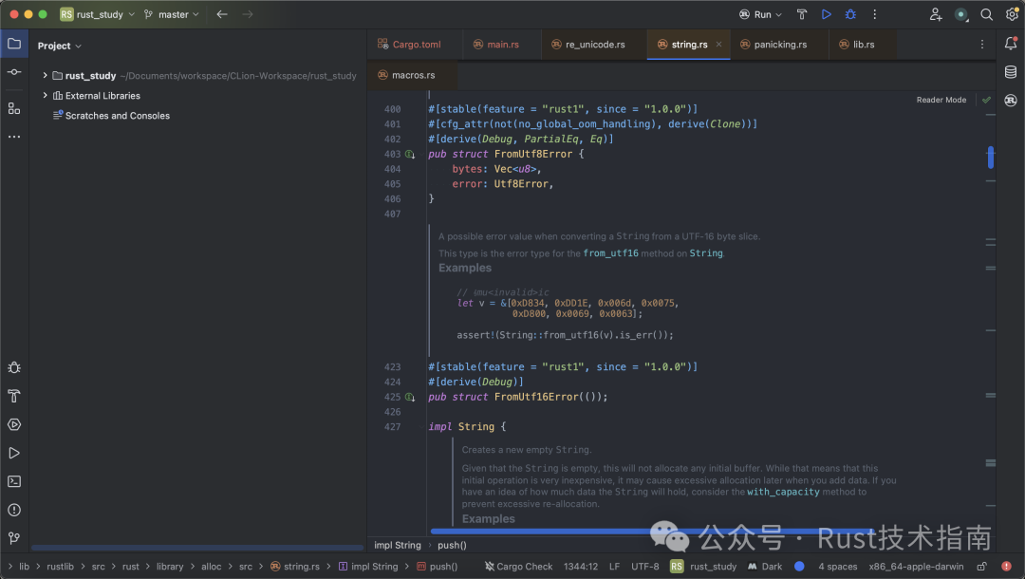Click the alloc segment in status path
The width and height of the screenshot is (1025, 579).
(x=211, y=567)
